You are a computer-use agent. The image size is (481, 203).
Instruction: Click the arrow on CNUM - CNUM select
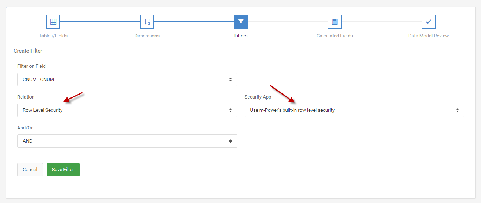(230, 80)
